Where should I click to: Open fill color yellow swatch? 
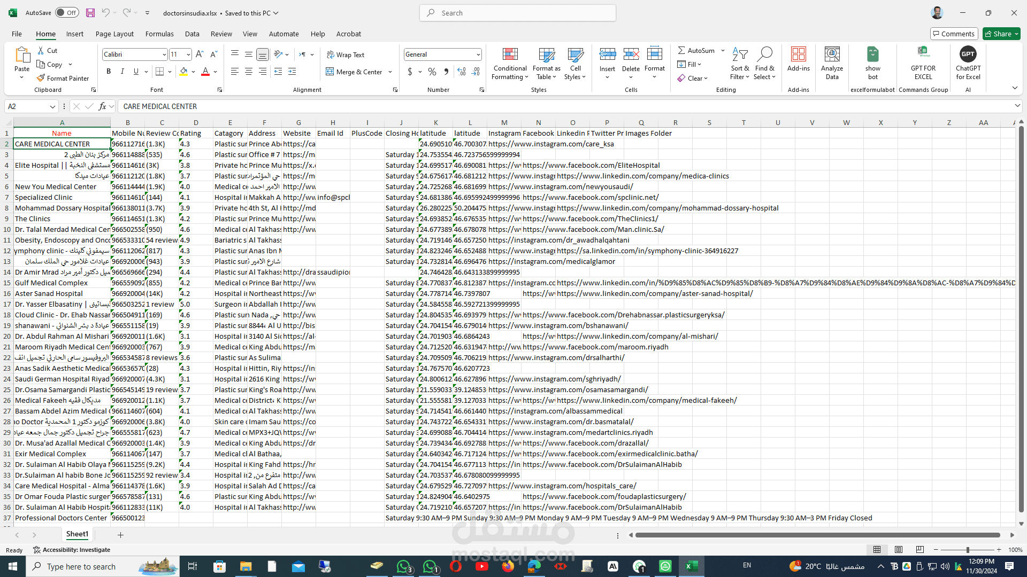coord(183,71)
